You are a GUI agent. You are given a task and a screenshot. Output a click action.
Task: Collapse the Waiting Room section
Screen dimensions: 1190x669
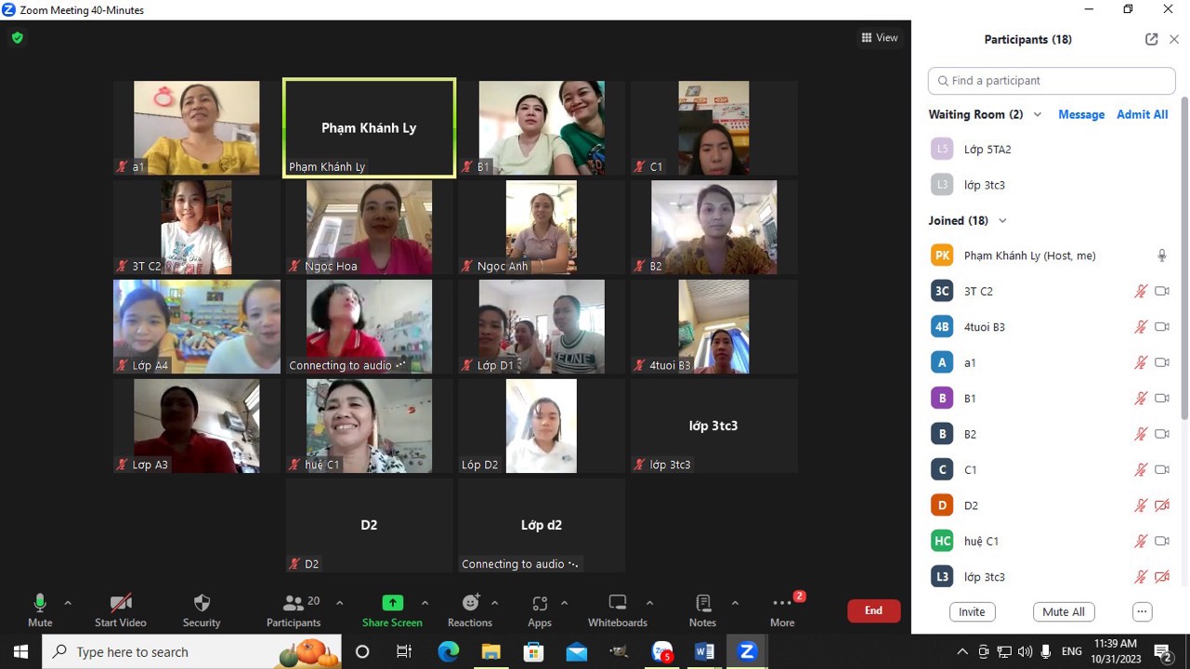pyautogui.click(x=1038, y=114)
